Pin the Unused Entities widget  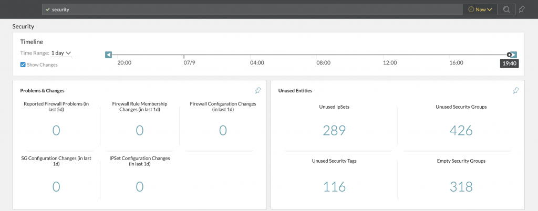point(516,90)
